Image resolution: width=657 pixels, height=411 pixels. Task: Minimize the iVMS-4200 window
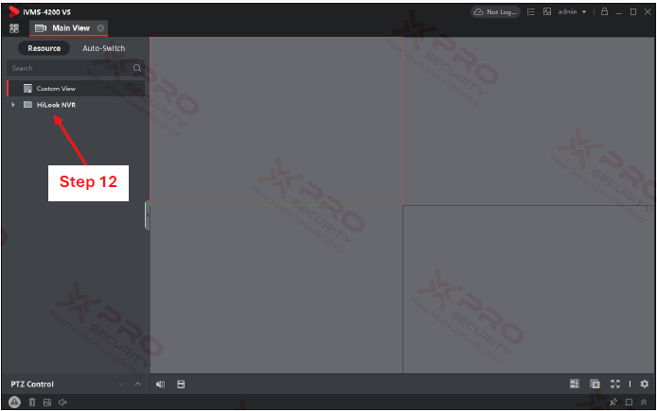point(619,12)
